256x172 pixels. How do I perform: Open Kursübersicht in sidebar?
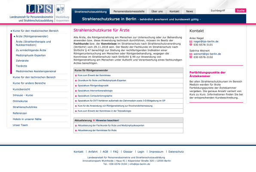[21, 89]
